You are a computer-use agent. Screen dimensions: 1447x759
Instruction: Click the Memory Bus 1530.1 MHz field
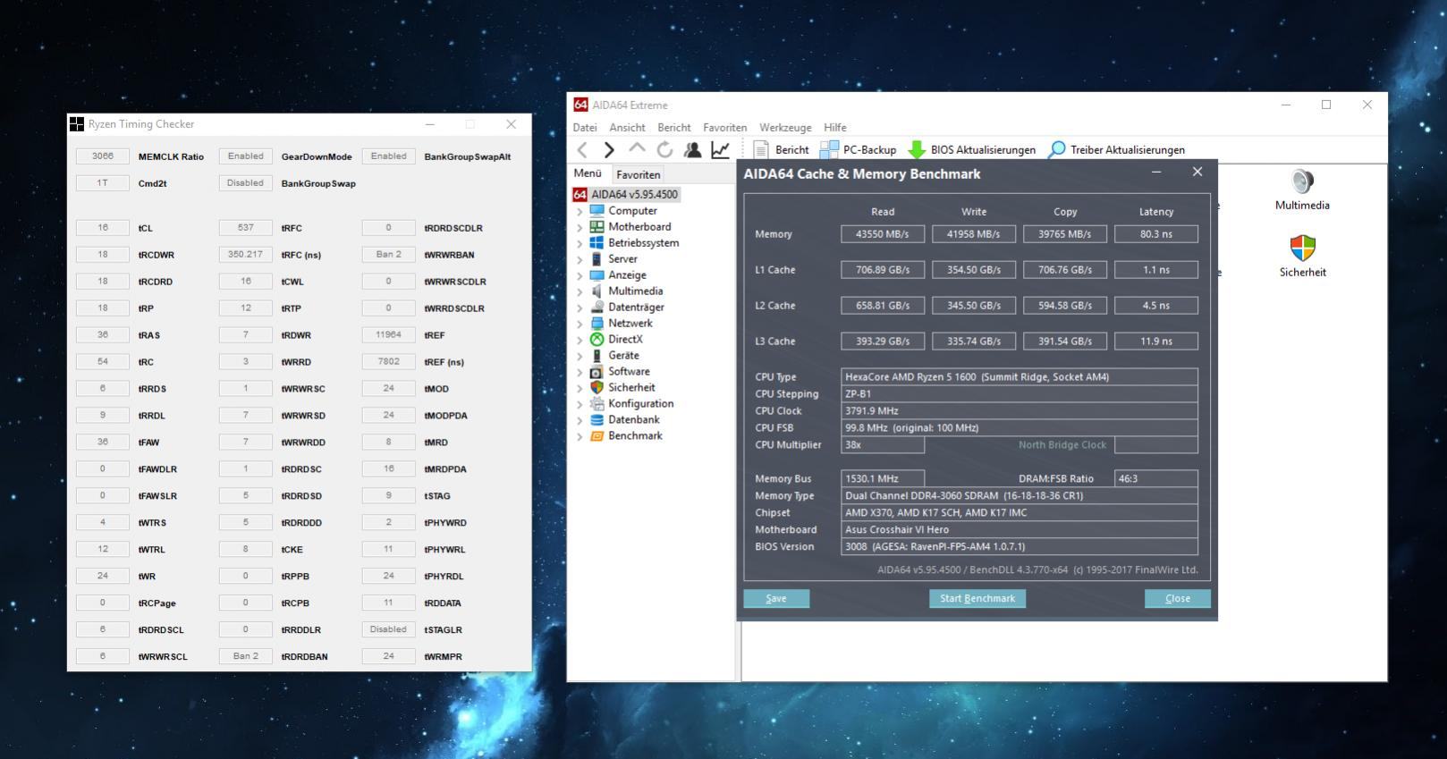tap(883, 479)
